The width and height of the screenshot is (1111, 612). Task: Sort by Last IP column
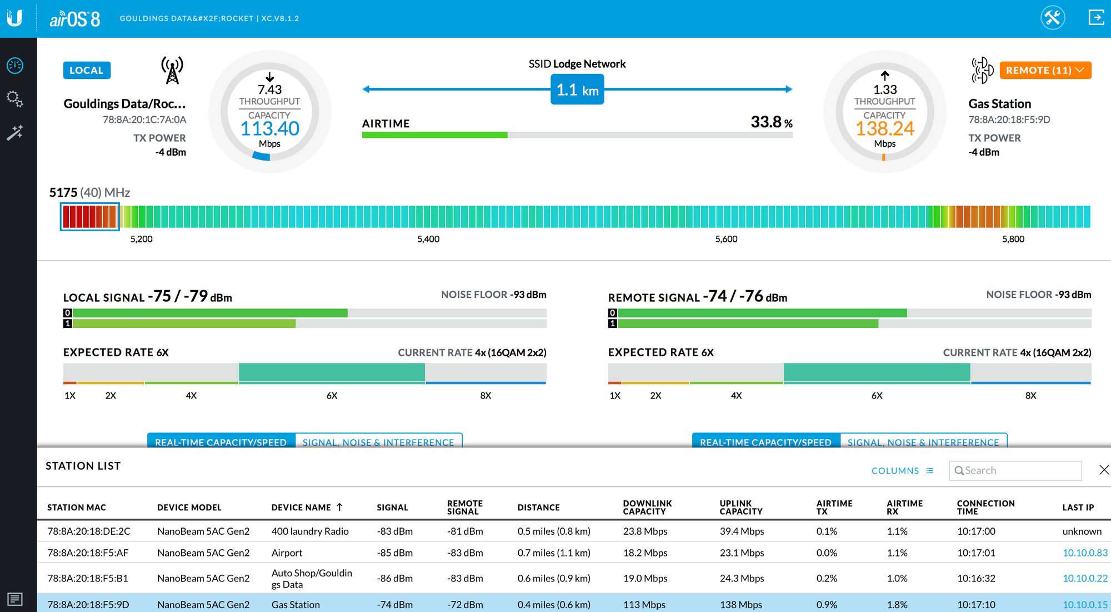coord(1078,507)
